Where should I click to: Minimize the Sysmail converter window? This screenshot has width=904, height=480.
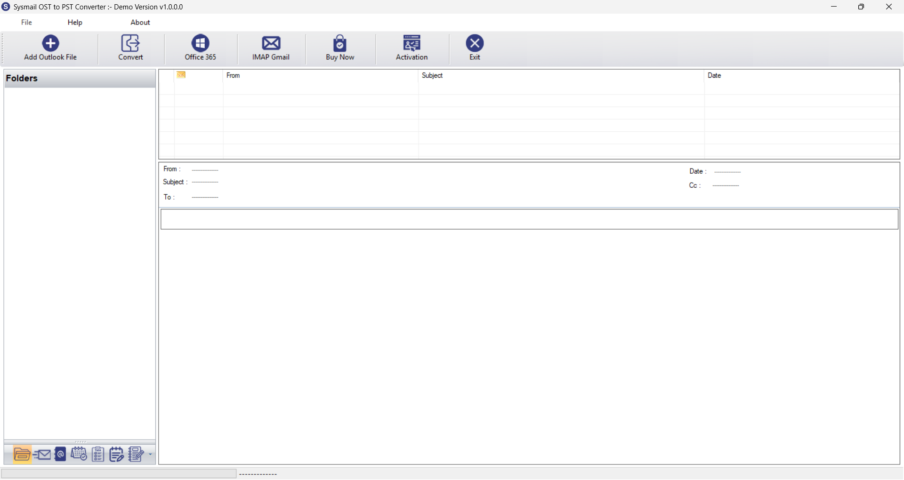[834, 7]
